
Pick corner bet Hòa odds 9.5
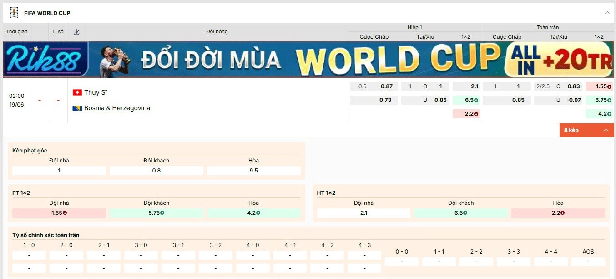tap(254, 171)
